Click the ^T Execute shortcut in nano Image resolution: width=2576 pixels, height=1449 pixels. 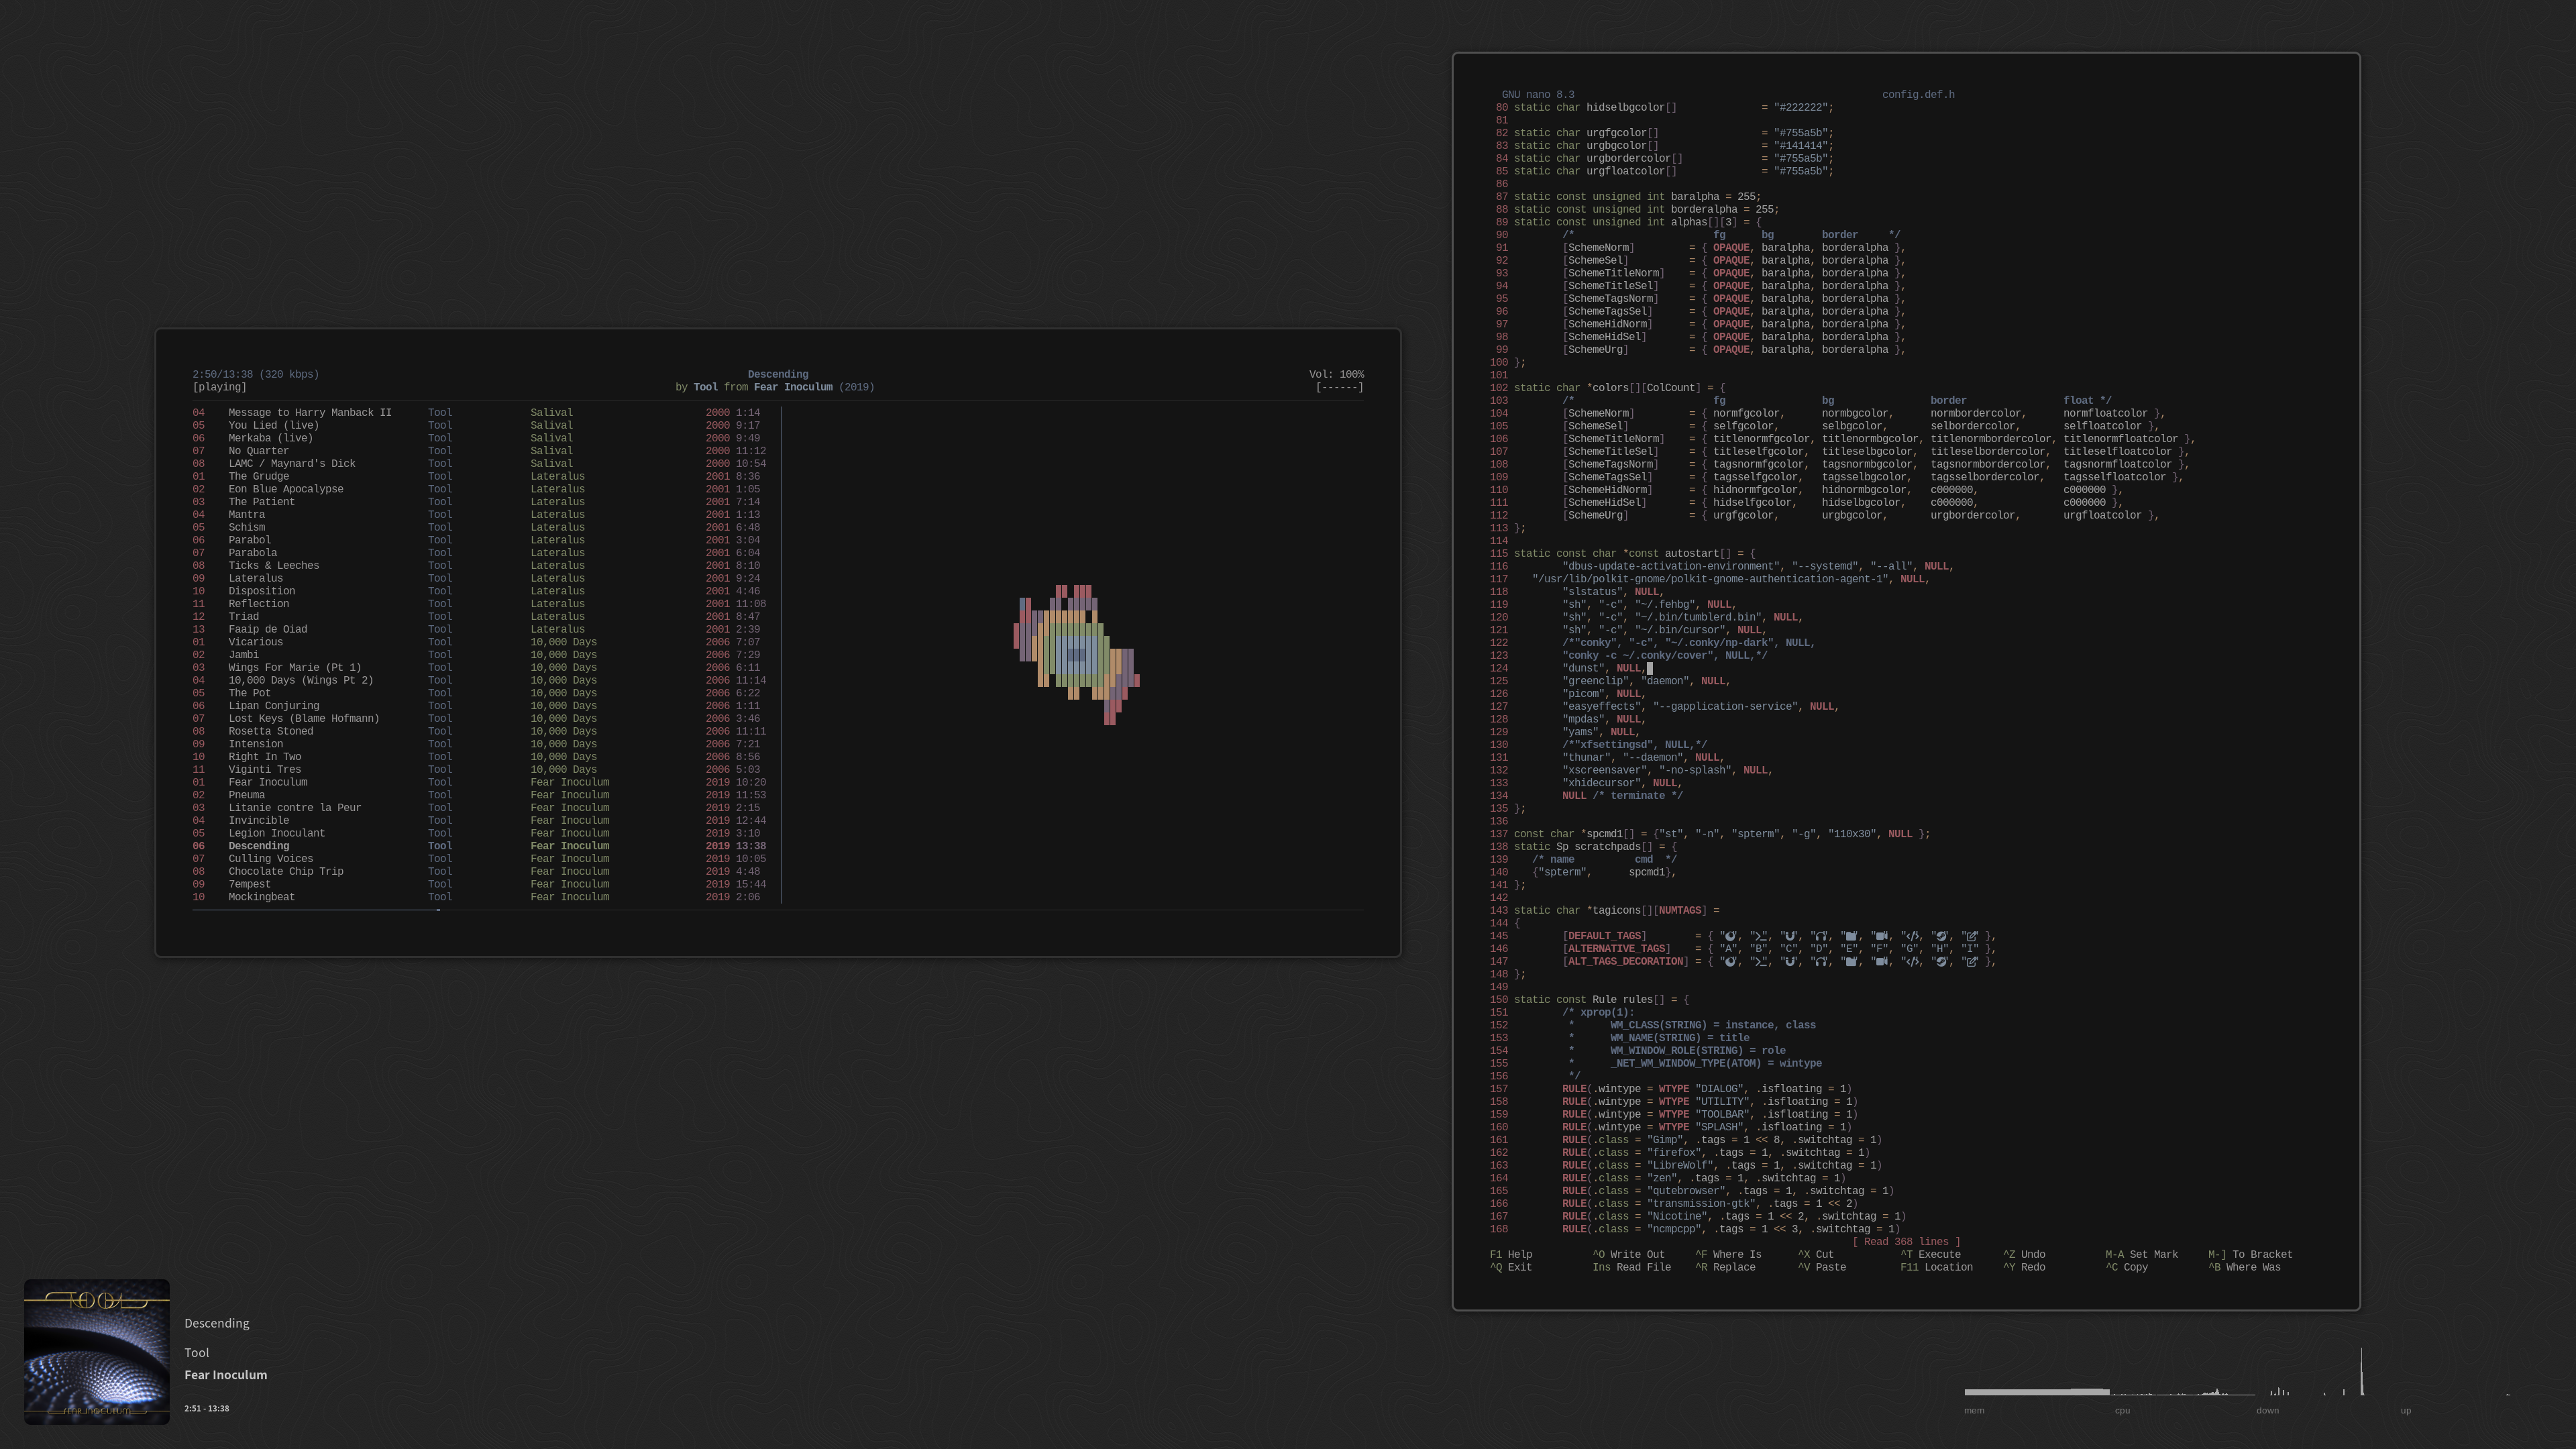(x=1930, y=1254)
